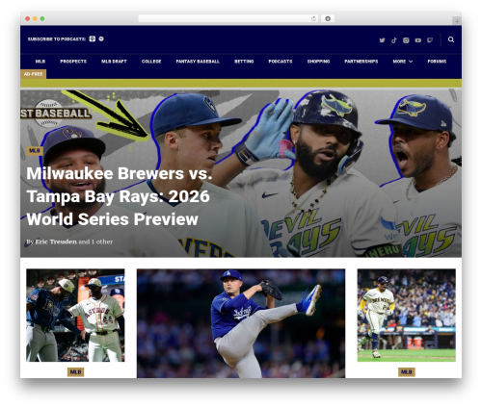The height and width of the screenshot is (407, 482).
Task: Open the Rays and Astros handshake thumbnail
Action: tap(75, 316)
